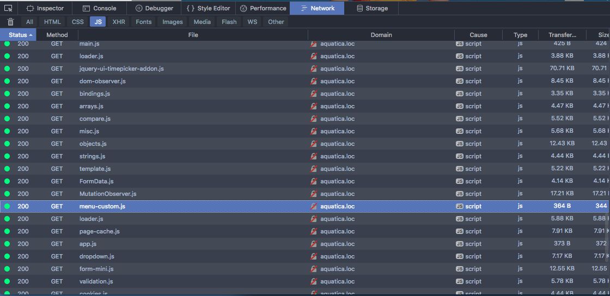
Task: Open the Style Editor tab
Action: tap(208, 8)
